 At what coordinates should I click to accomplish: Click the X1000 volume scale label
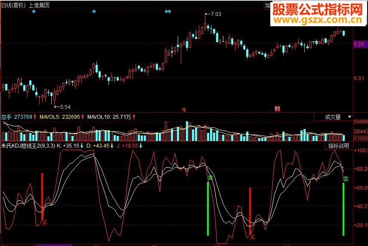(361, 138)
